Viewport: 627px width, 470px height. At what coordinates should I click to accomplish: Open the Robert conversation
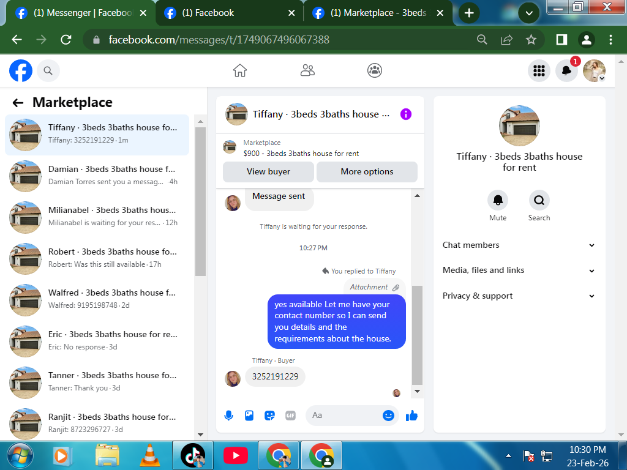pos(97,259)
